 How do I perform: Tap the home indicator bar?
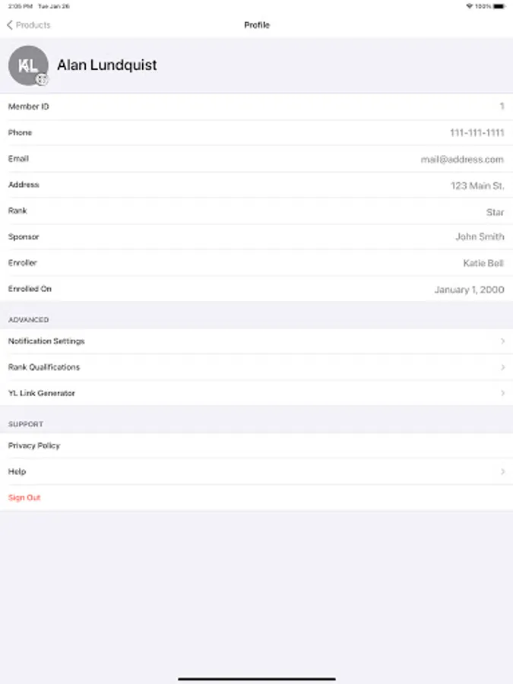(257, 679)
